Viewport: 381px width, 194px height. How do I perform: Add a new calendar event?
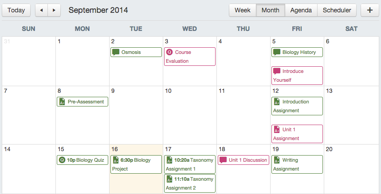[x=369, y=10]
